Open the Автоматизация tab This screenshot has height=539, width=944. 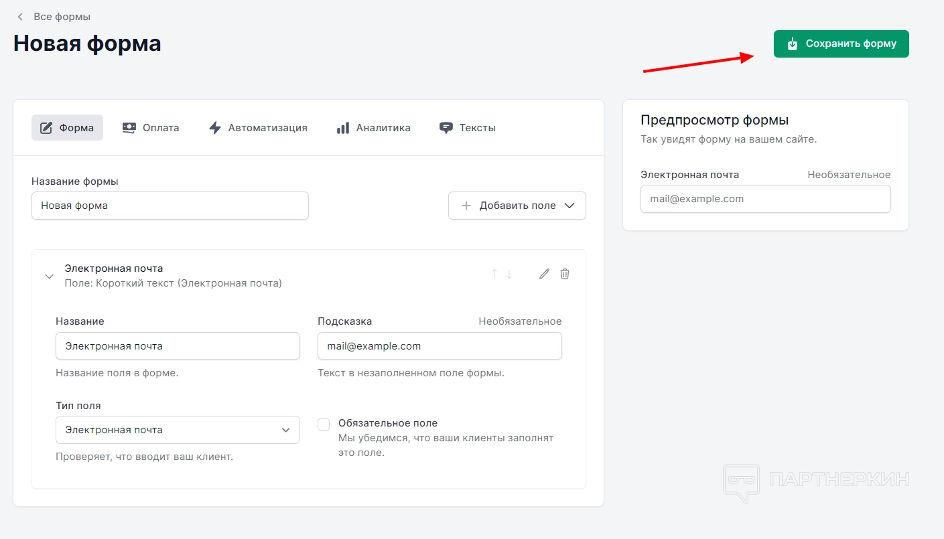258,127
